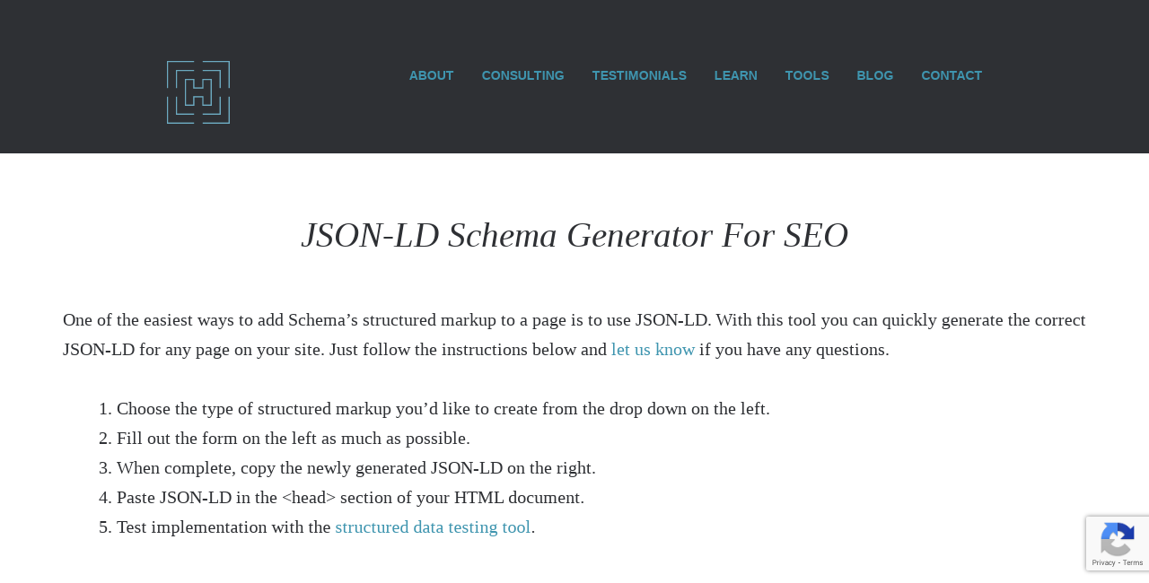This screenshot has height=583, width=1149.
Task: Open the ABOUT page
Action: pyautogui.click(x=431, y=74)
